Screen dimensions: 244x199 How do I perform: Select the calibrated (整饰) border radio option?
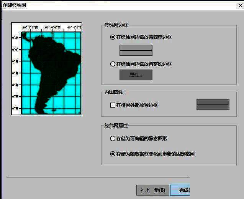(113, 64)
